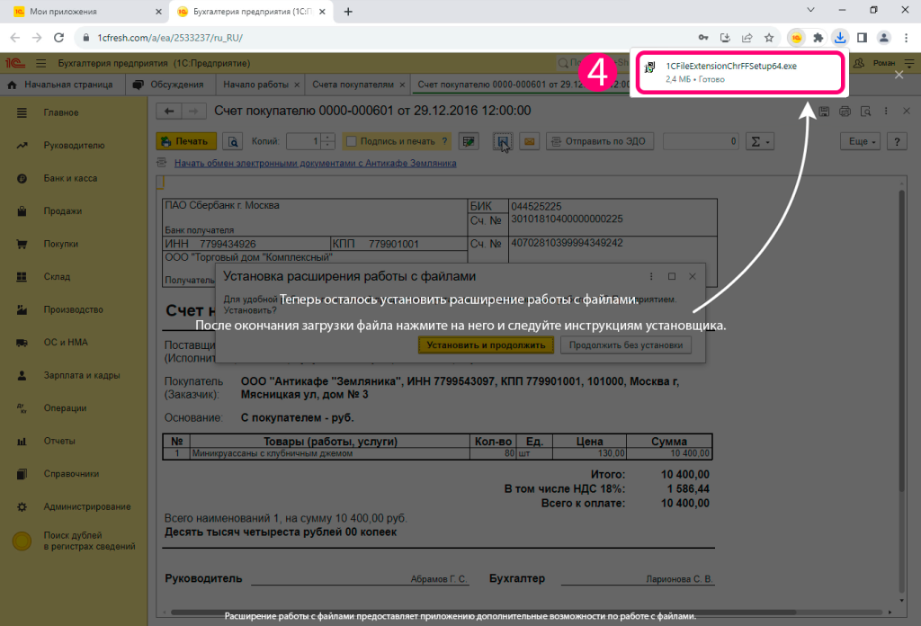
Task: Open Обсуждения tab
Action: pyautogui.click(x=169, y=85)
